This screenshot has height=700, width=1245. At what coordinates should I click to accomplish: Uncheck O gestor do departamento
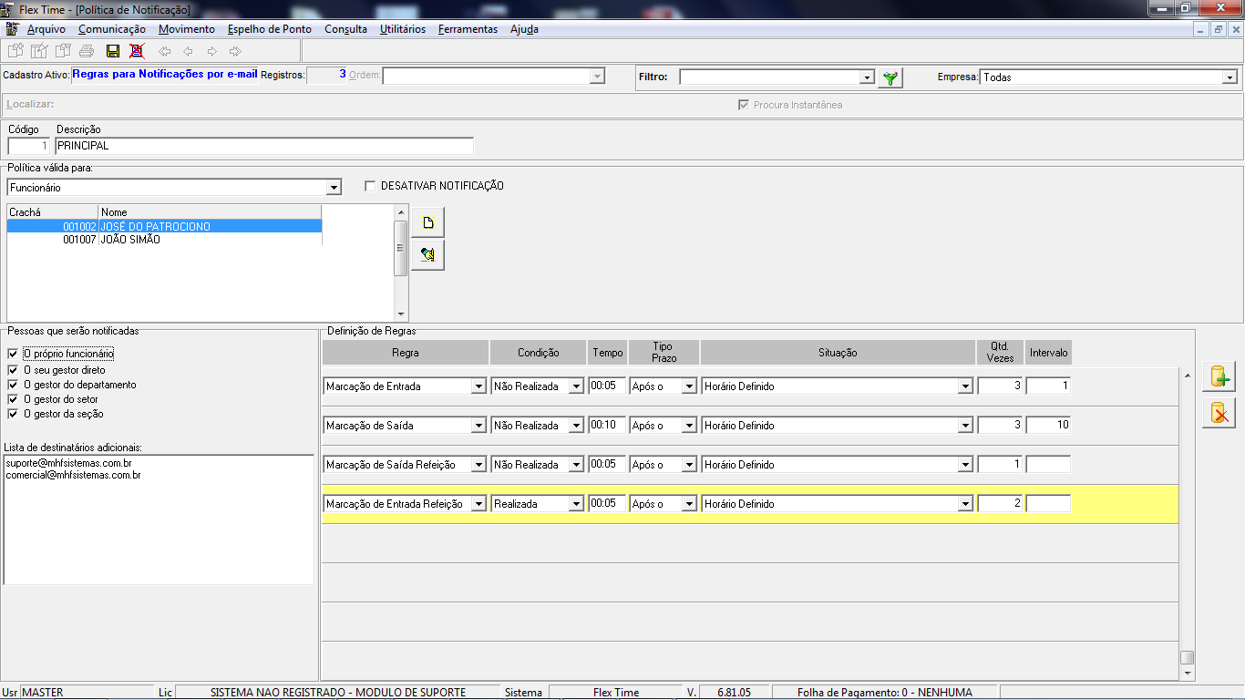[13, 386]
